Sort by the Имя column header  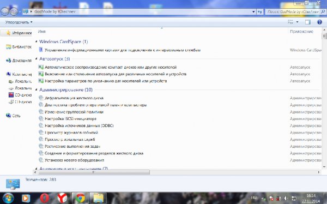(x=42, y=31)
